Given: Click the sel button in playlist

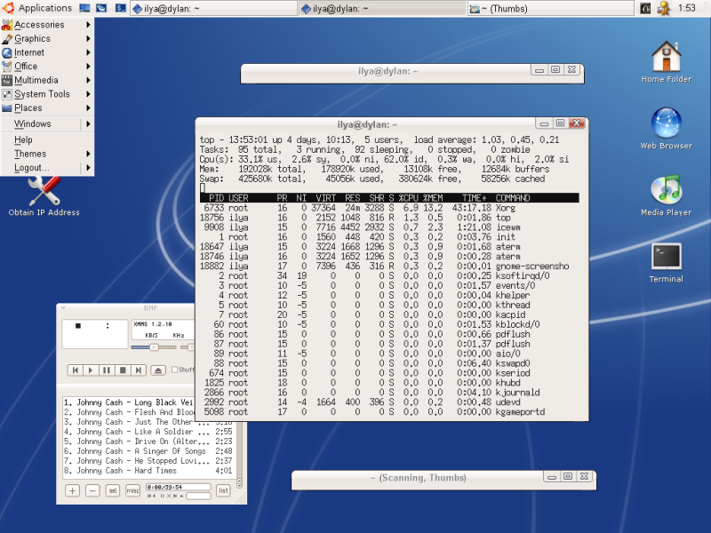Looking at the screenshot, I should click(113, 490).
